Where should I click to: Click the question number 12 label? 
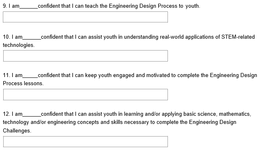tap(7, 114)
